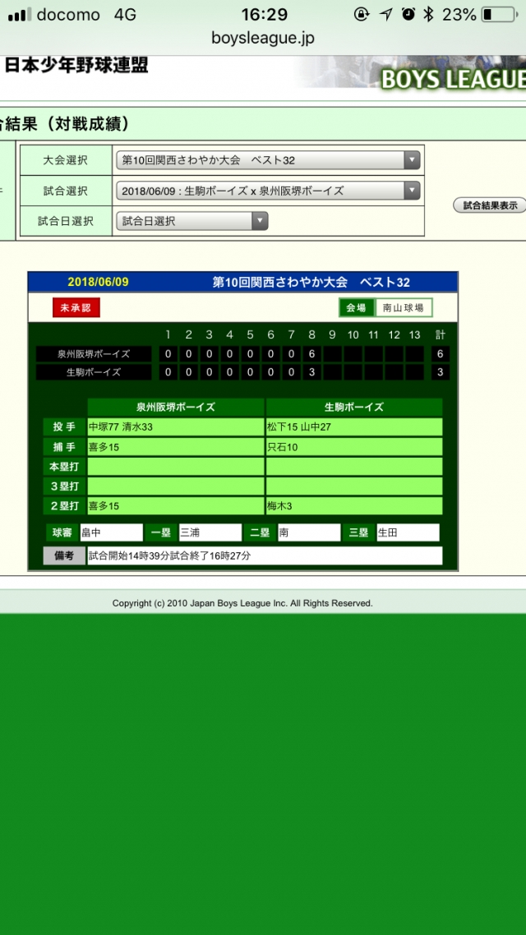This screenshot has width=526, height=935.
Task: Expand the 試合選択 match dropdown
Action: [268, 191]
